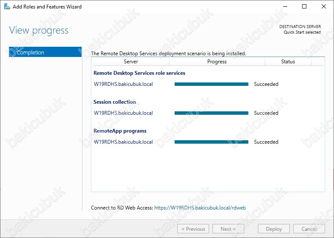The height and width of the screenshot is (238, 334).
Task: Click the View progress page title
Action: pyautogui.click(x=39, y=30)
